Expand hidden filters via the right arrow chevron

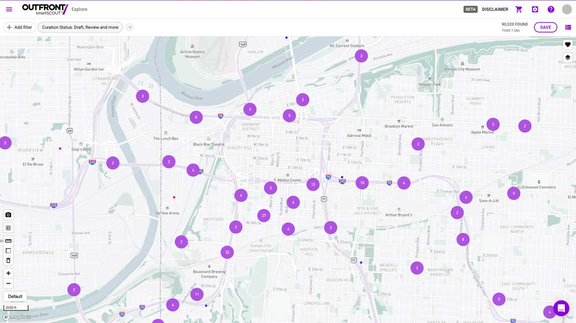coord(129,27)
